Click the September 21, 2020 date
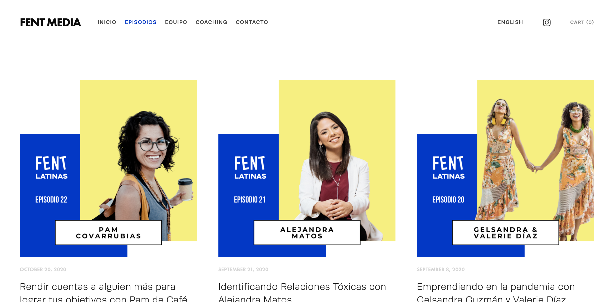 (243, 269)
